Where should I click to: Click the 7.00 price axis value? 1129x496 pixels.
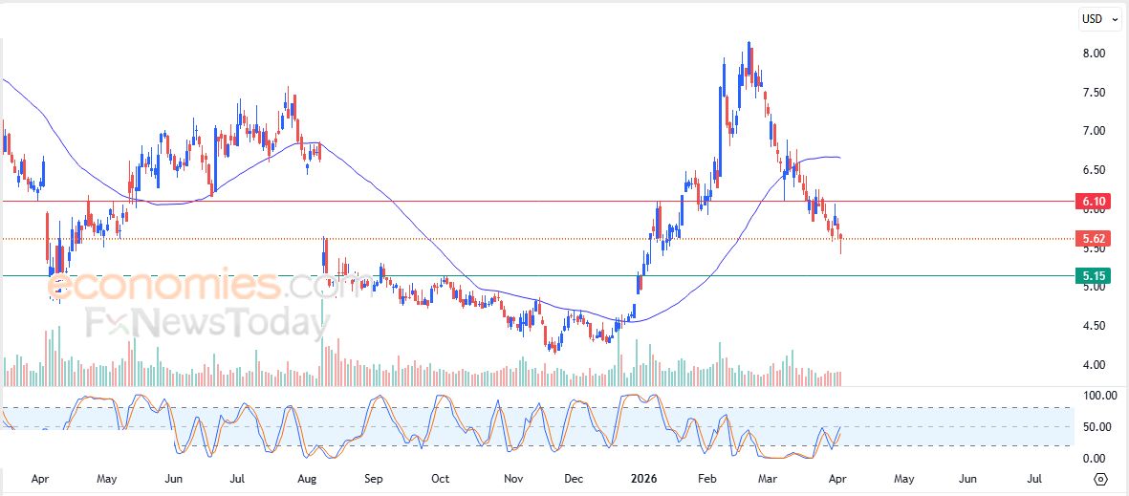(1094, 131)
